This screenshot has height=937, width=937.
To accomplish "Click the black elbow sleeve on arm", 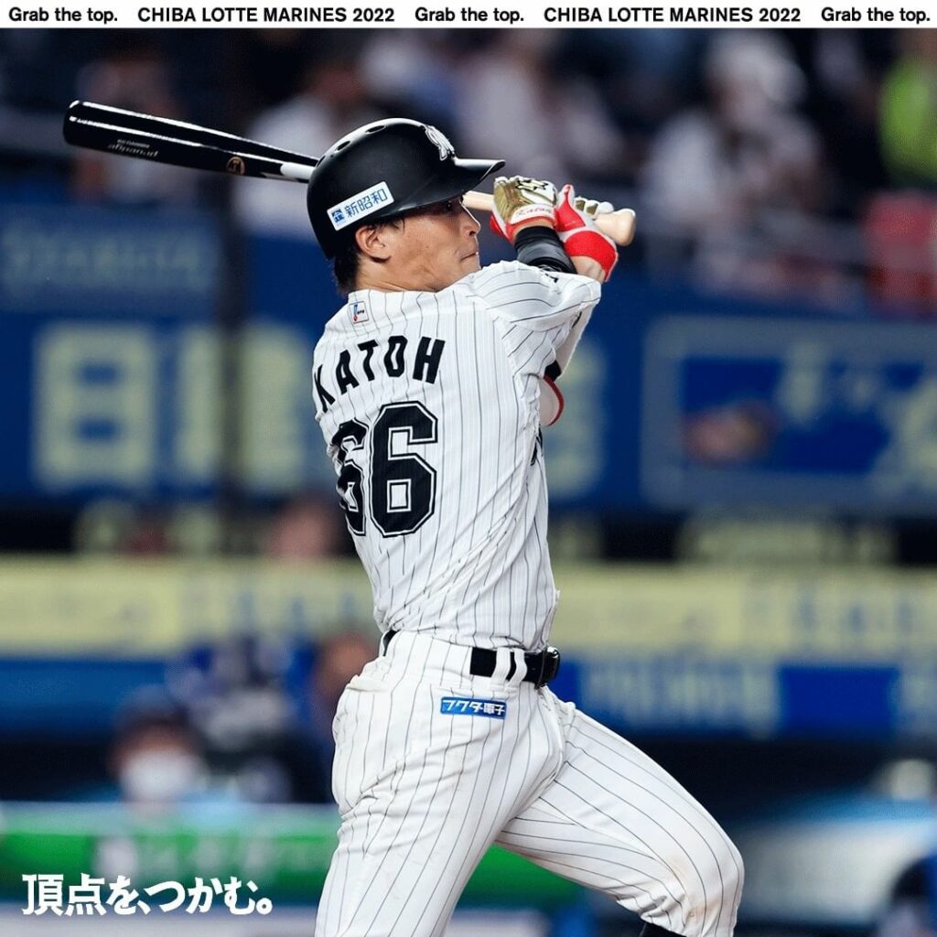I will [x=544, y=248].
